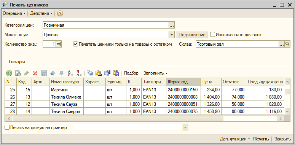Open the Операция menu
Image resolution: width=295 pixels, height=145 pixels.
(14, 14)
